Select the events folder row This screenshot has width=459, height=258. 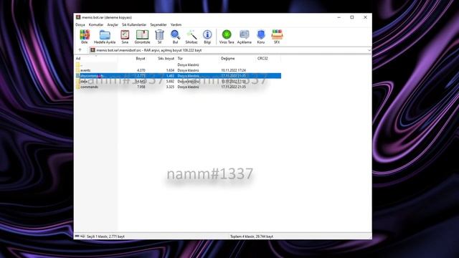[178, 70]
